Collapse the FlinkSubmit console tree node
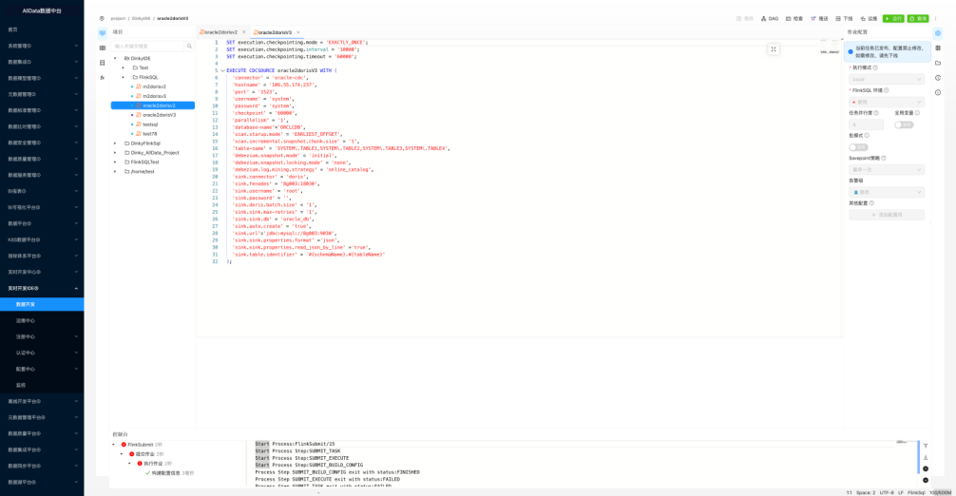 coord(114,445)
